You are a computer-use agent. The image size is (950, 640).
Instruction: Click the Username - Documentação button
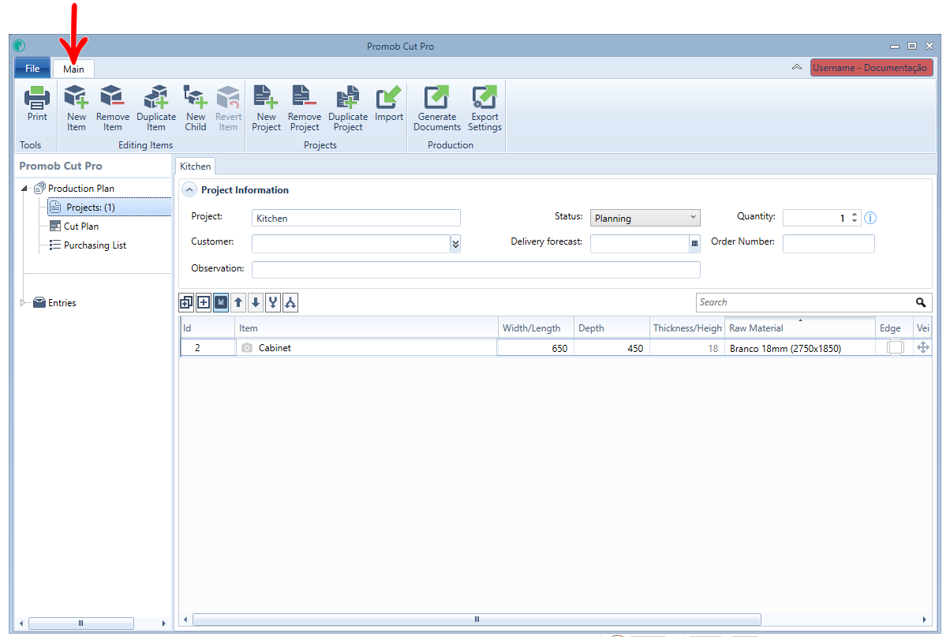[x=871, y=68]
